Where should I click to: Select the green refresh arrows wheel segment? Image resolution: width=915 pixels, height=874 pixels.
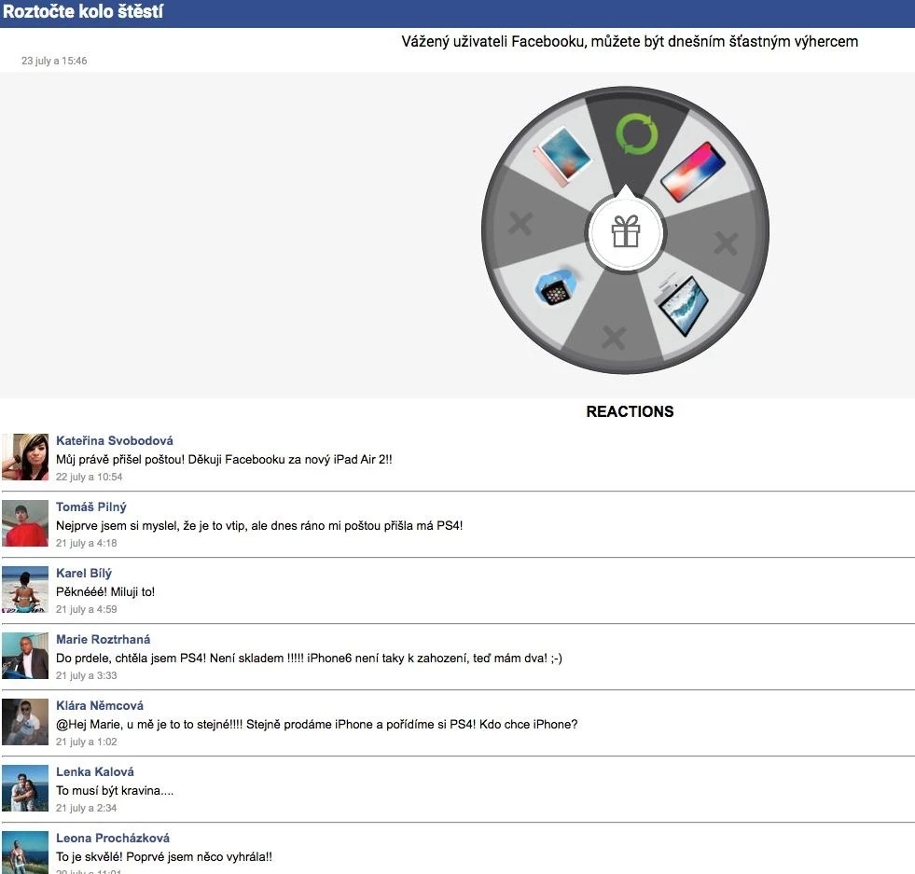click(637, 134)
